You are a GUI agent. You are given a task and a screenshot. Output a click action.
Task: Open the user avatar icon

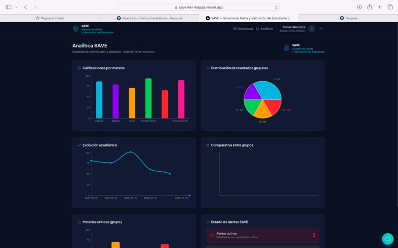point(312,29)
